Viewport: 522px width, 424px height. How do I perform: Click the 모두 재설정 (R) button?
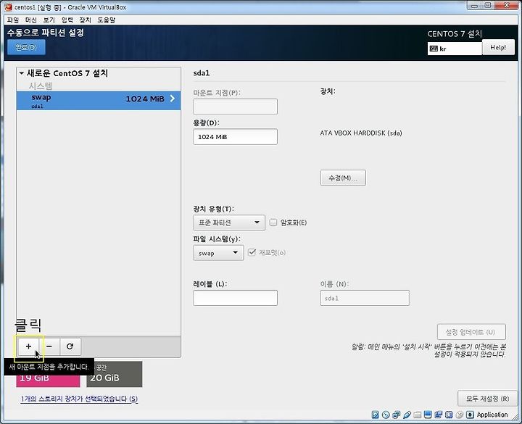[488, 399]
